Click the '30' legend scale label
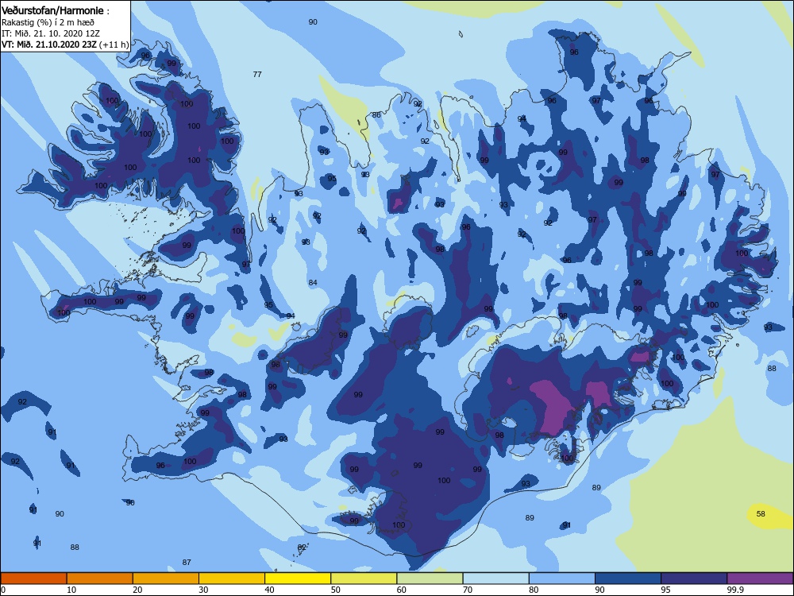 pyautogui.click(x=203, y=590)
